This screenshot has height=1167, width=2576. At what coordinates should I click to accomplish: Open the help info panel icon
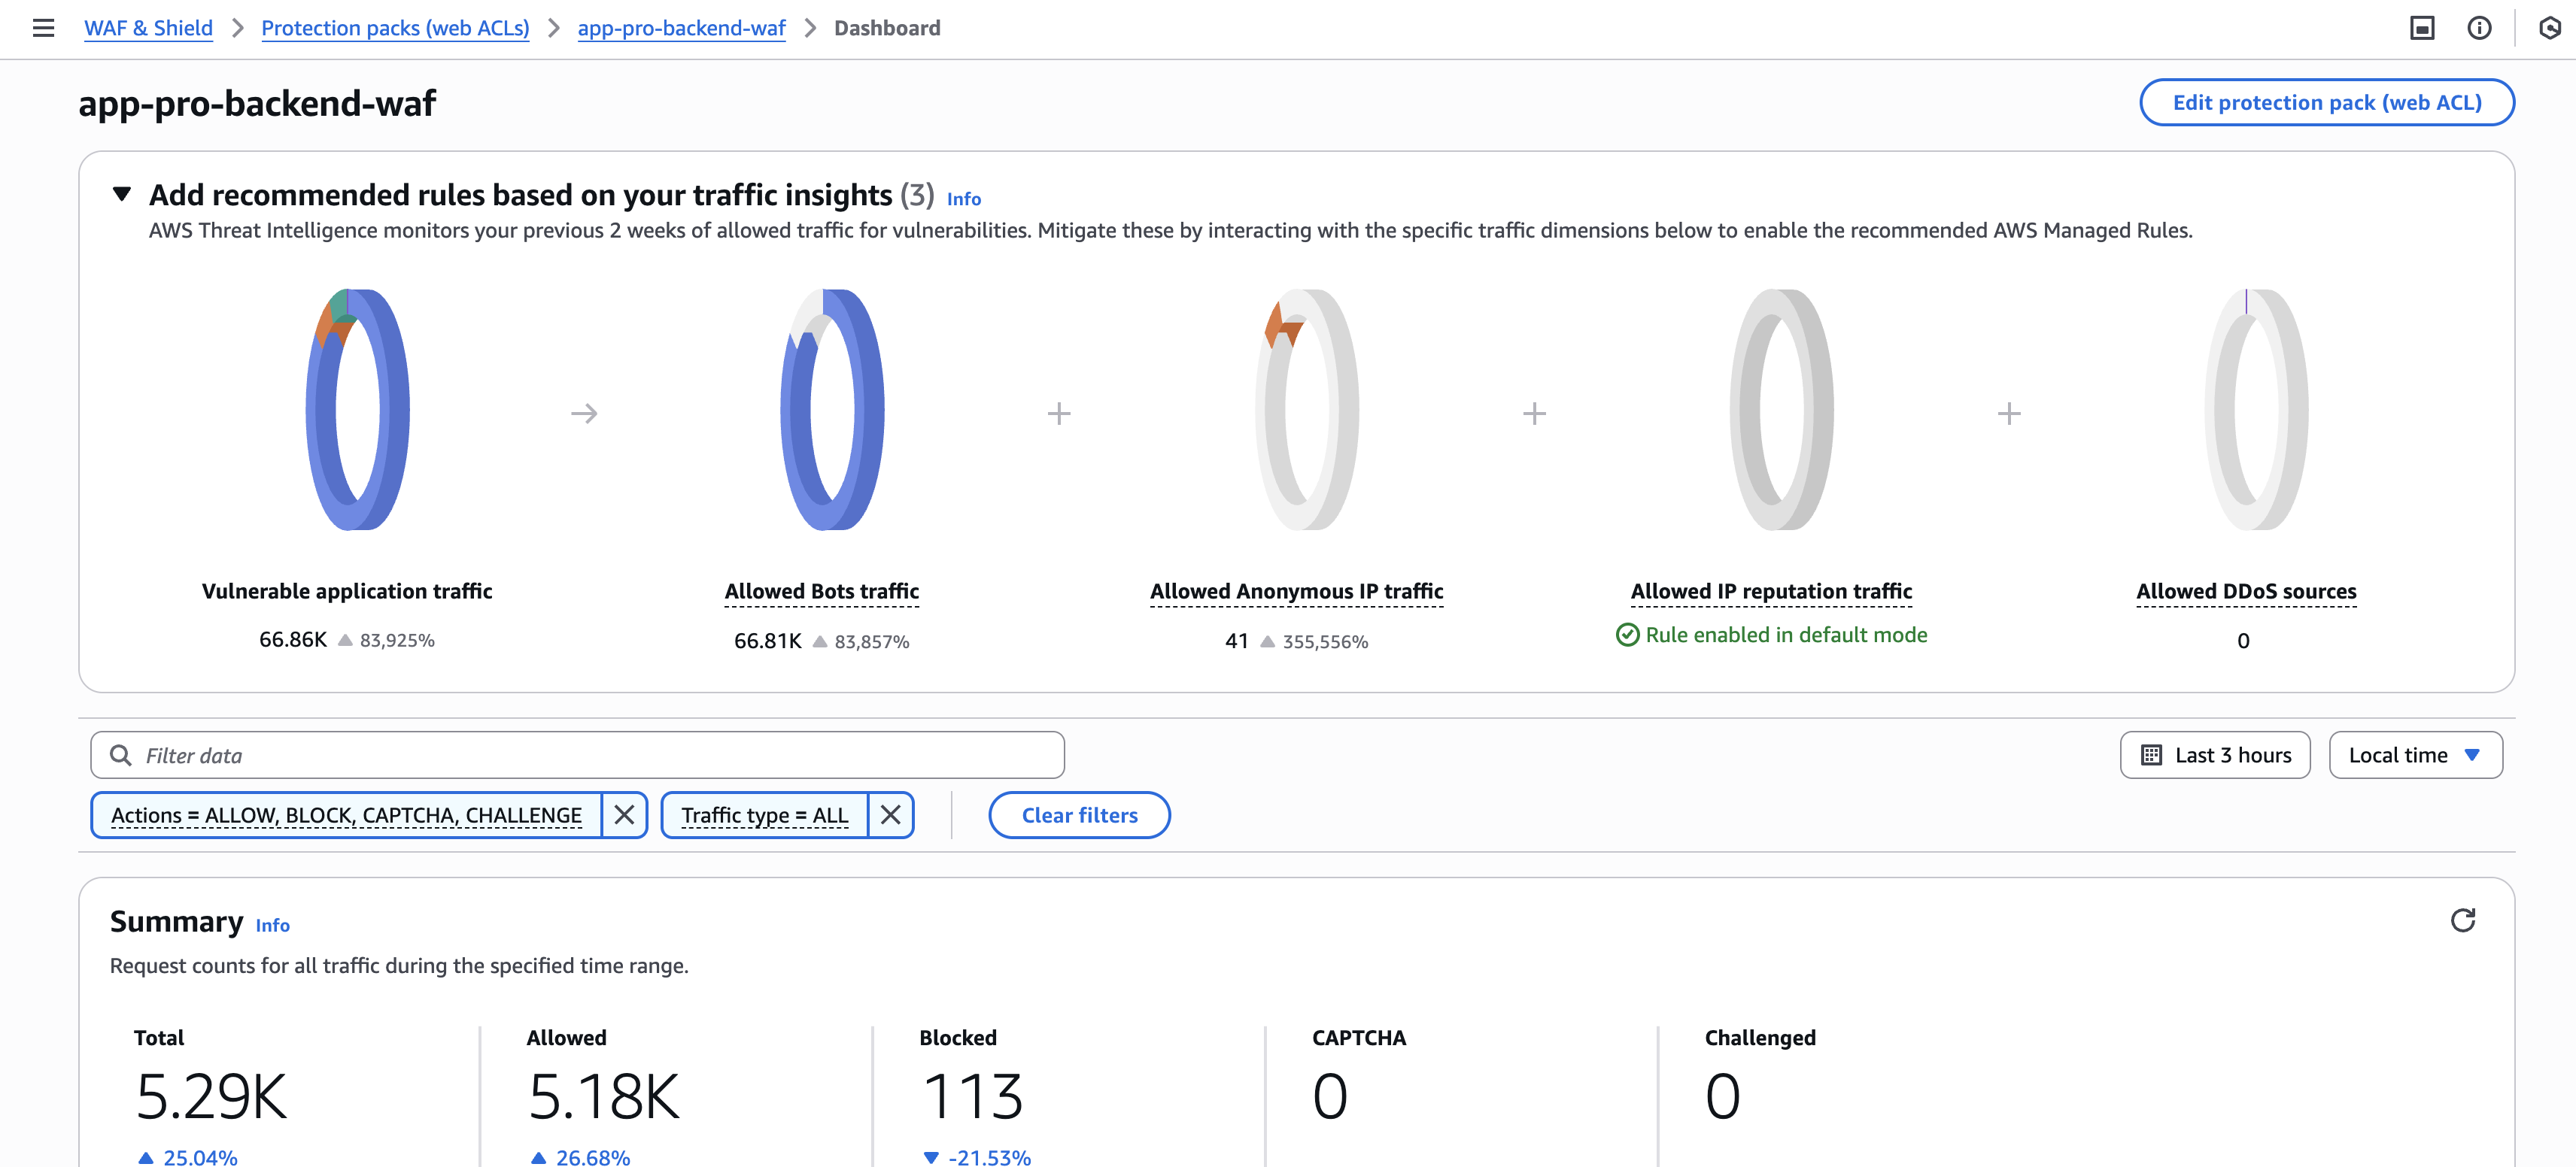pyautogui.click(x=2481, y=28)
